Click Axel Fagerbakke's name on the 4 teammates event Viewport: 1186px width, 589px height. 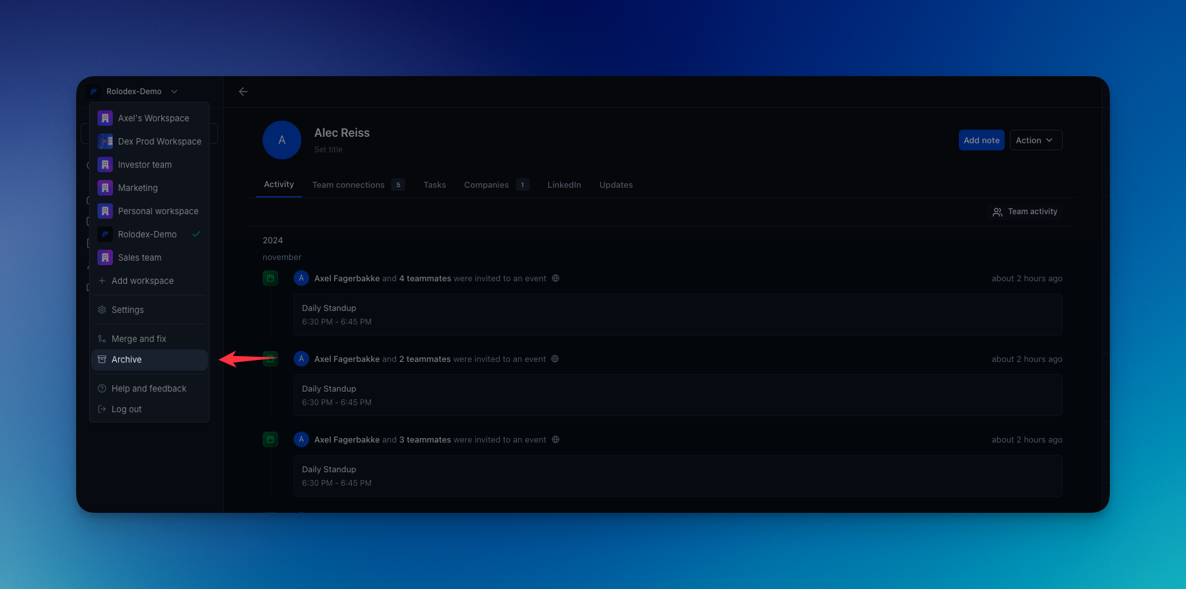pyautogui.click(x=347, y=279)
